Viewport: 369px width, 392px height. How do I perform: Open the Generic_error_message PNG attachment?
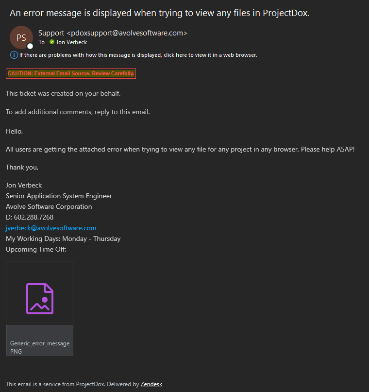coord(40,308)
